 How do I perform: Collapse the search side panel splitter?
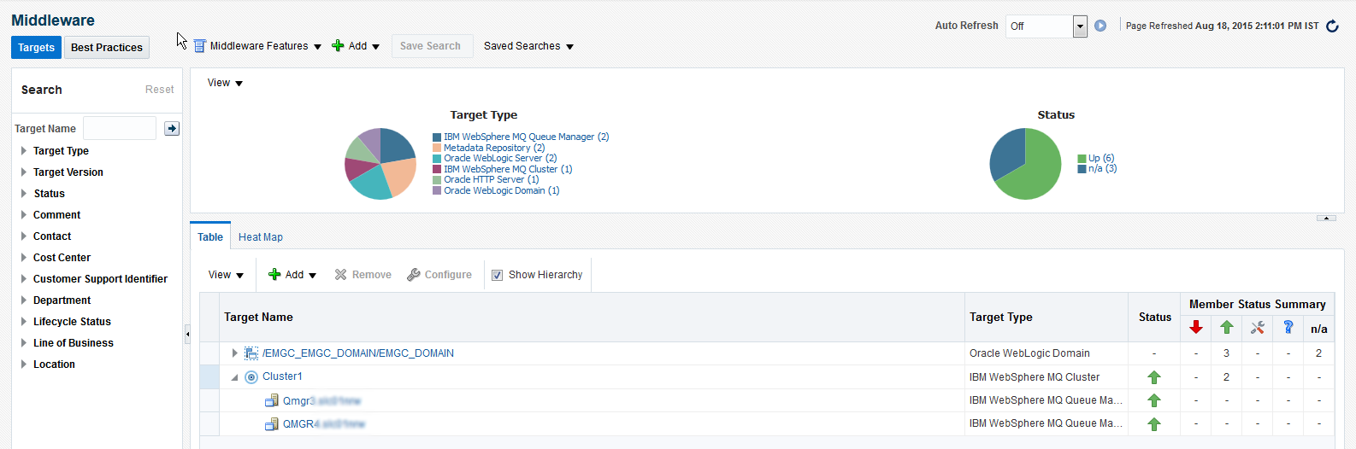187,335
